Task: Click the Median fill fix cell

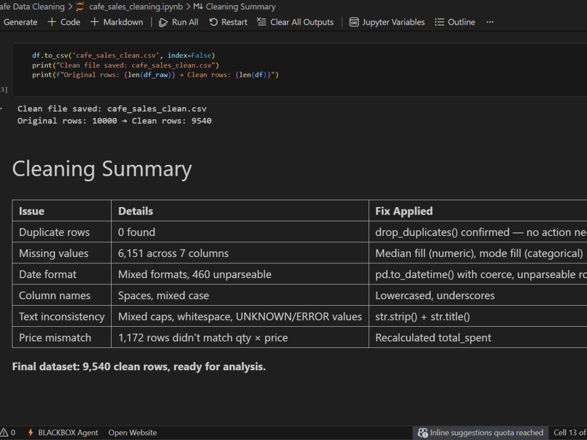Action: tap(479, 253)
